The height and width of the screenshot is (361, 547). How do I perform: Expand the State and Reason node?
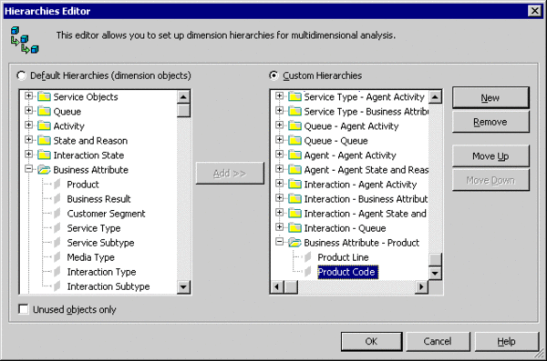click(29, 140)
